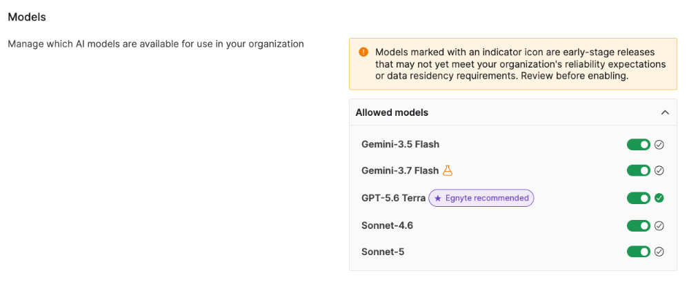Click the green default checkmark for GPT-5.6 Terra
The image size is (689, 282).
659,198
